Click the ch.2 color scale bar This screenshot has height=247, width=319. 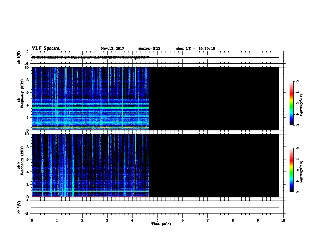coord(291,170)
